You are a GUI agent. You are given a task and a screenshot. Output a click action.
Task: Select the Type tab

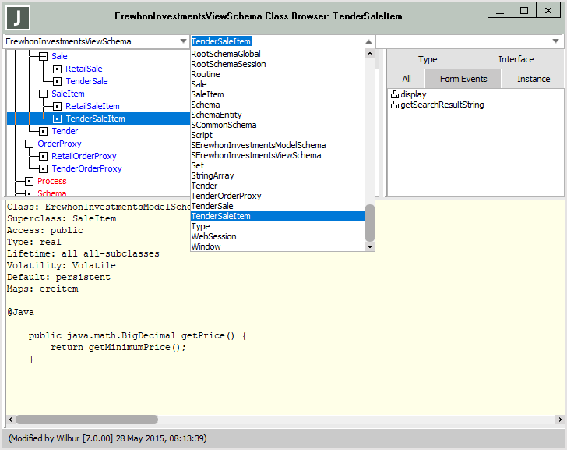(x=428, y=59)
